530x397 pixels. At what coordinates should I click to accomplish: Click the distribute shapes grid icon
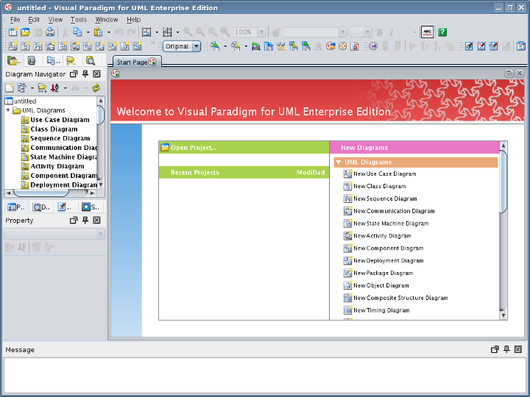pyautogui.click(x=167, y=32)
